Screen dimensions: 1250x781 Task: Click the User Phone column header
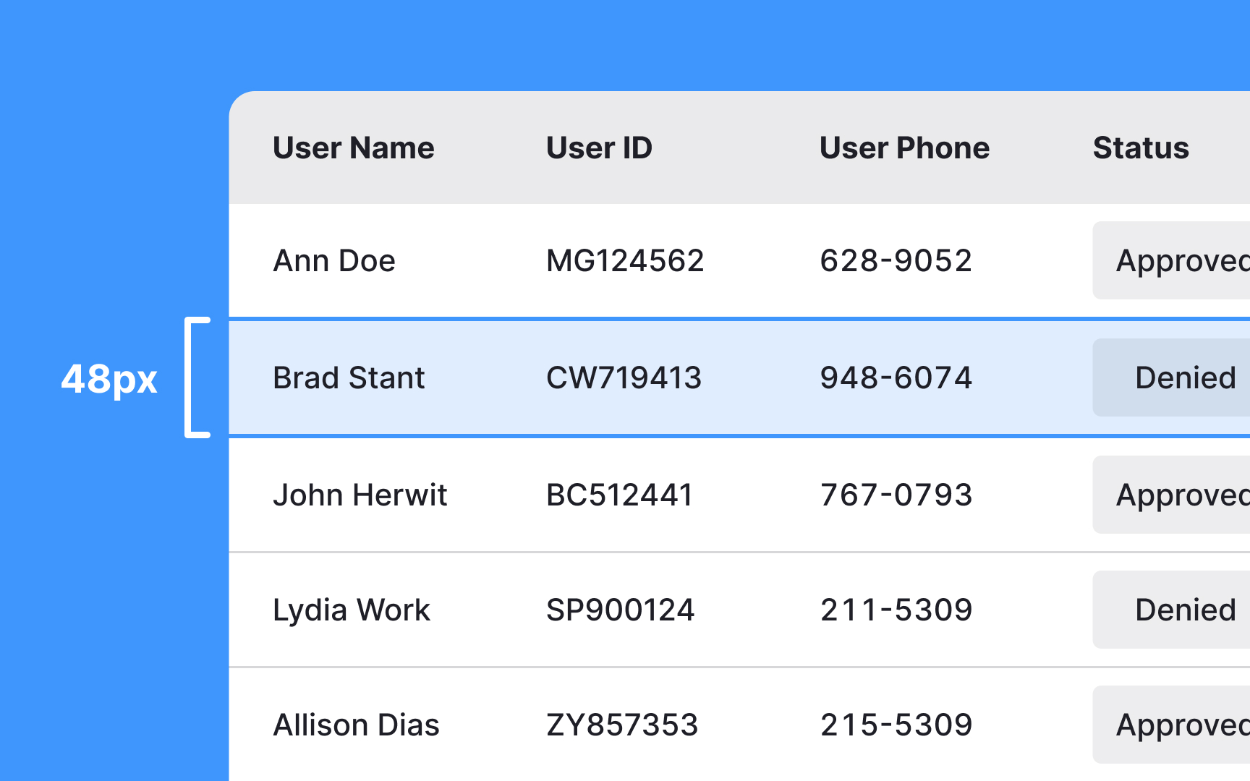point(904,148)
